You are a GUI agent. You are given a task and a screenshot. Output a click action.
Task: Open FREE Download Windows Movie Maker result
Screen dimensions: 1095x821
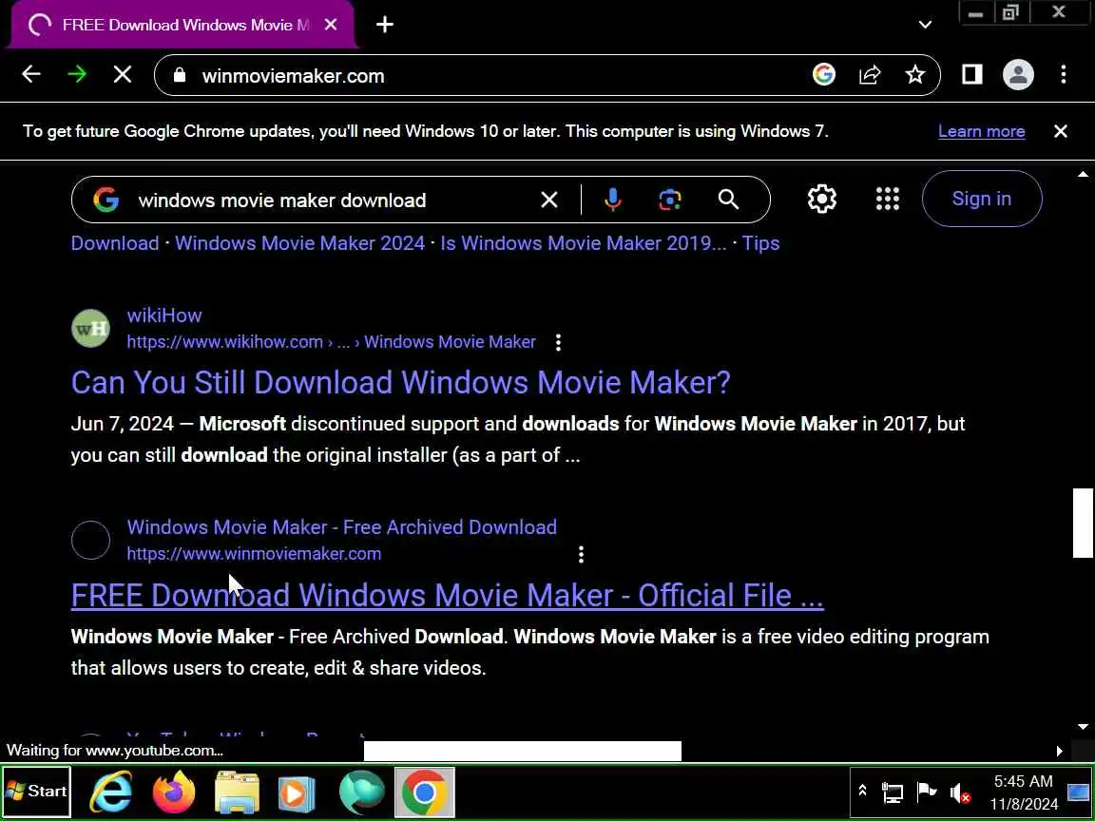pyautogui.click(x=447, y=596)
